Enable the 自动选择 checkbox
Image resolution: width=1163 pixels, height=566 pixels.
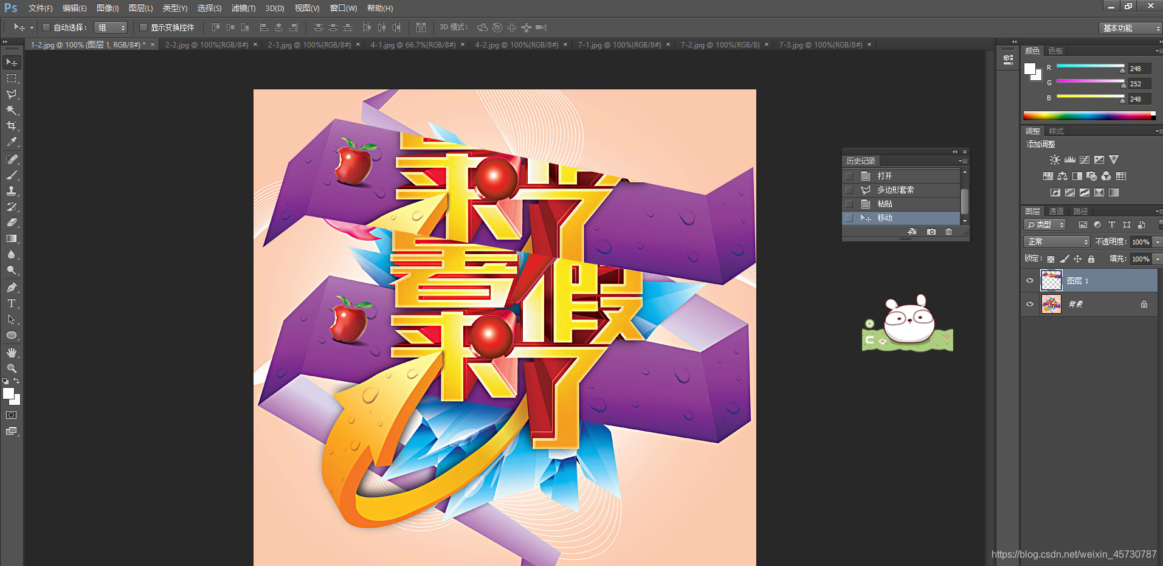click(46, 27)
